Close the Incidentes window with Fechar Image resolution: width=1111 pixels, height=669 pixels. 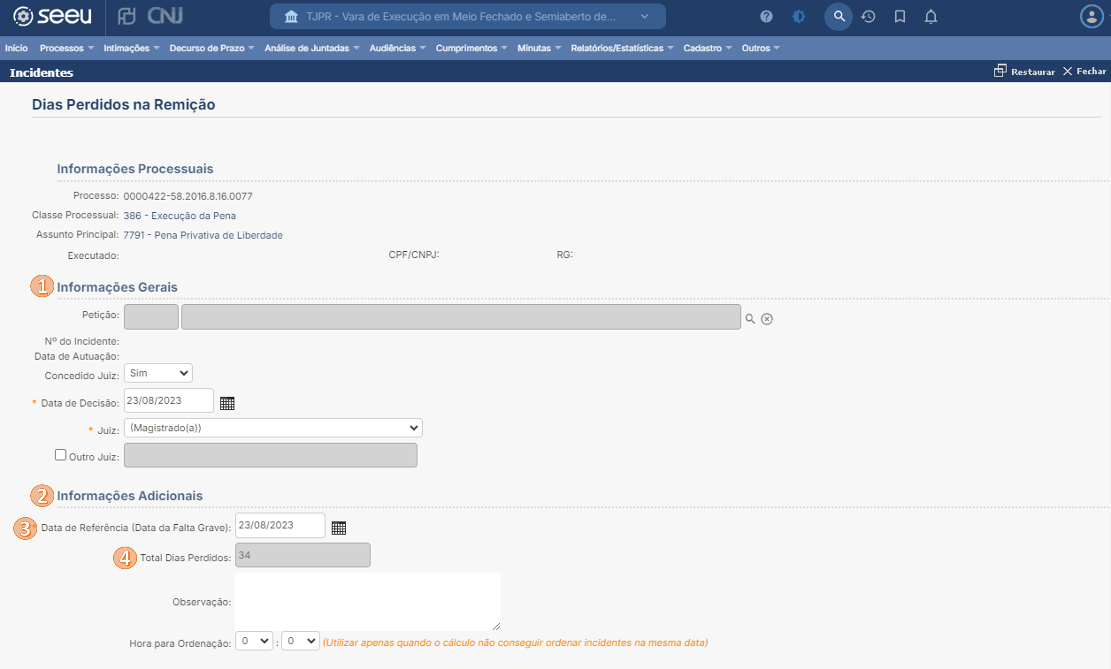pyautogui.click(x=1084, y=71)
